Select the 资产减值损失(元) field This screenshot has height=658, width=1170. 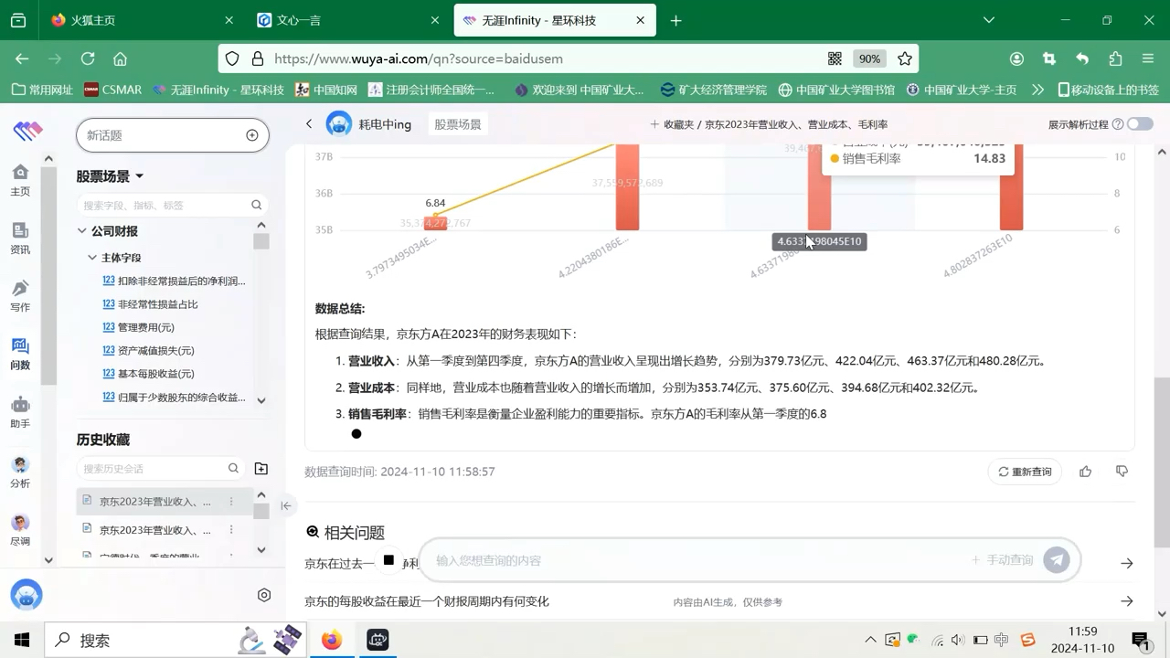click(156, 350)
